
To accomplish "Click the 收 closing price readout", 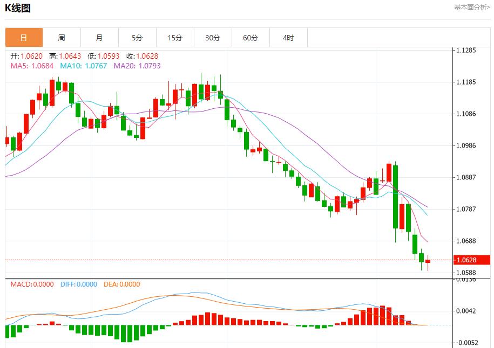I will pos(142,56).
